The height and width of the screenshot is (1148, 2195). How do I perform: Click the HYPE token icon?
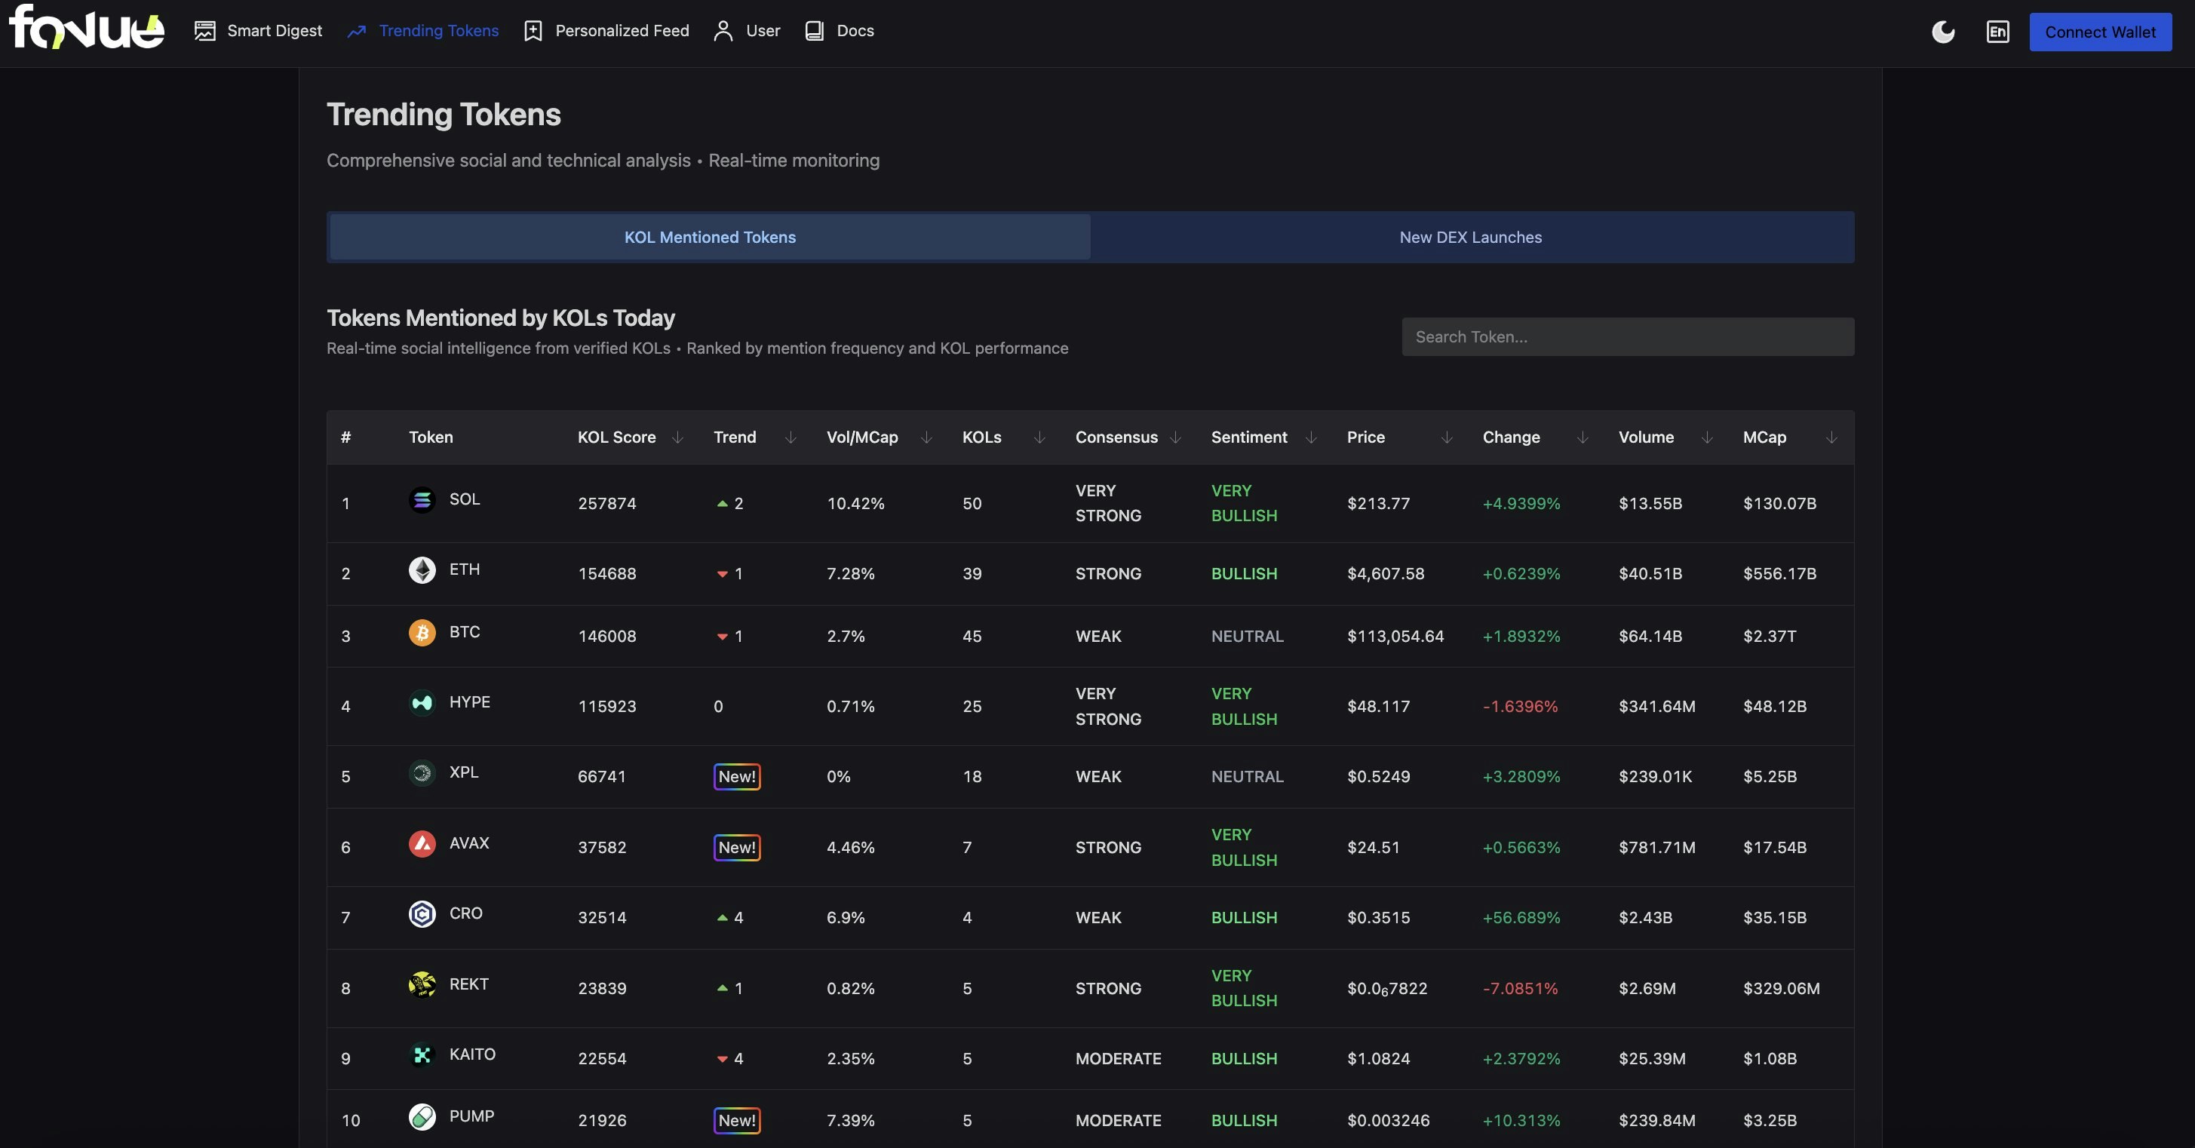click(422, 702)
